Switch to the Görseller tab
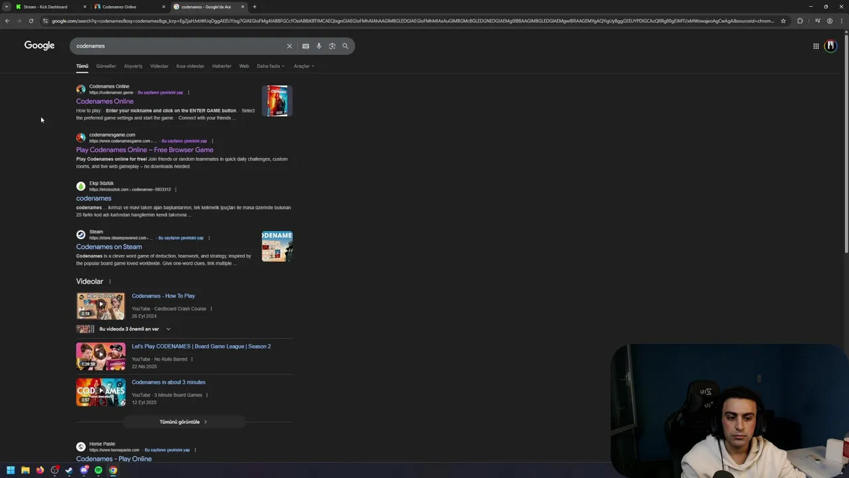This screenshot has height=478, width=849. (x=106, y=66)
